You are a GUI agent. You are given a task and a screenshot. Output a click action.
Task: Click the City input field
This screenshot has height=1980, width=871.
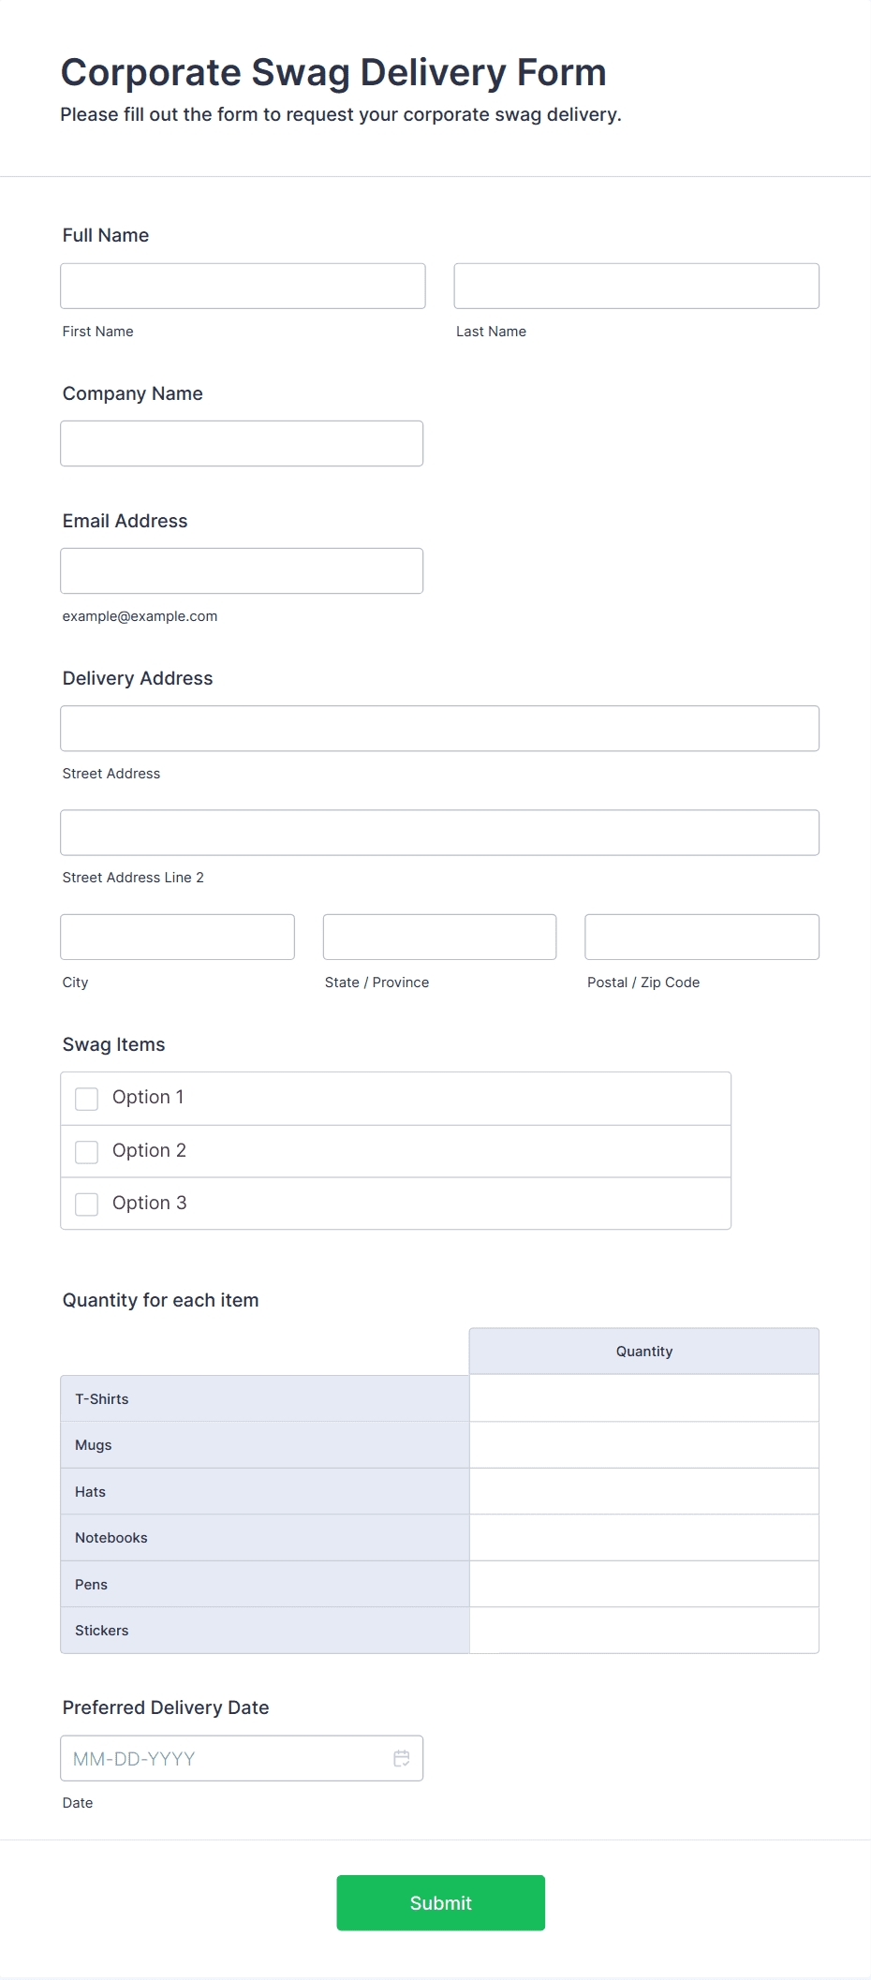[177, 937]
